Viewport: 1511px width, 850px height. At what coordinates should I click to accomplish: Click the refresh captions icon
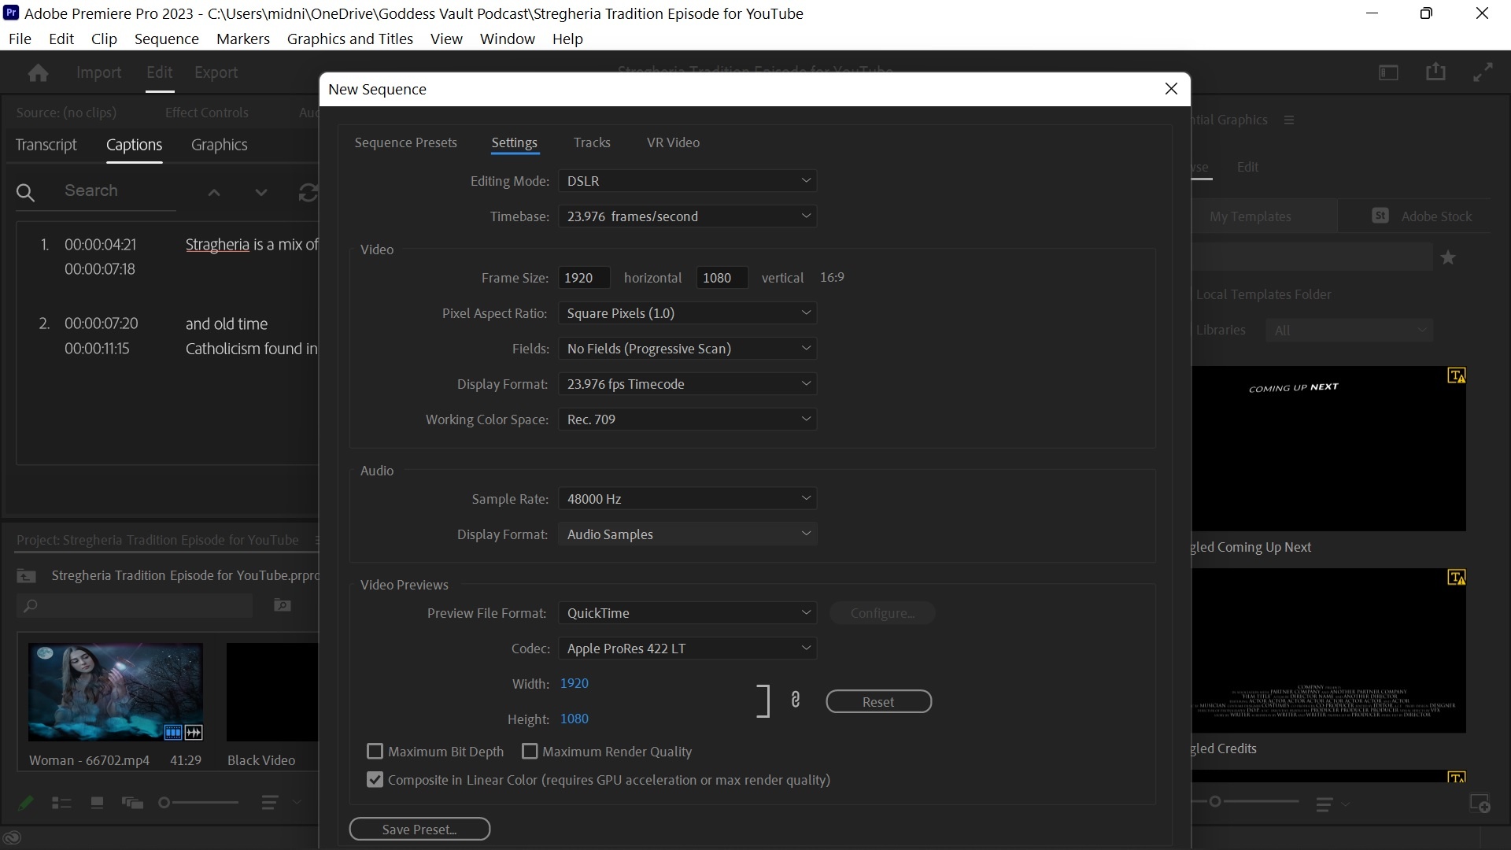[x=308, y=192]
